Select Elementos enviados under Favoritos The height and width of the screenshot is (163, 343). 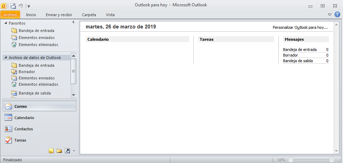[x=37, y=38]
